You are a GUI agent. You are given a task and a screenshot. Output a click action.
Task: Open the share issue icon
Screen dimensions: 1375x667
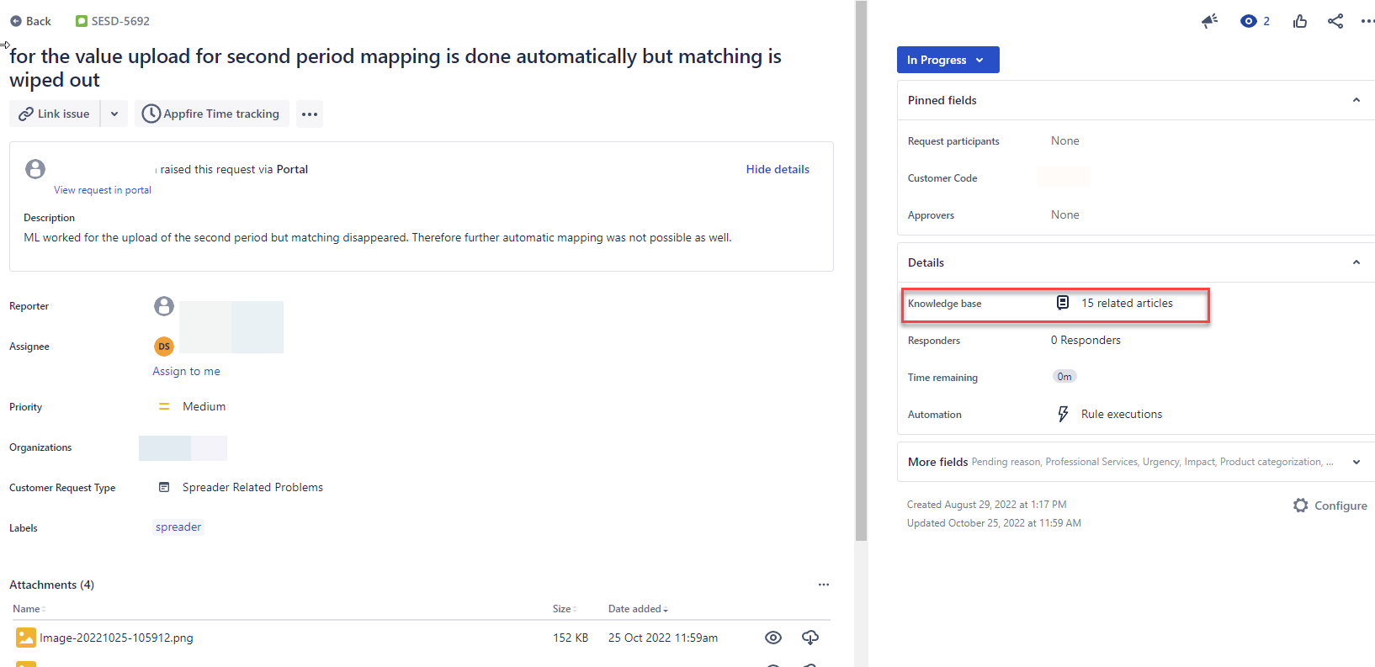click(1335, 21)
